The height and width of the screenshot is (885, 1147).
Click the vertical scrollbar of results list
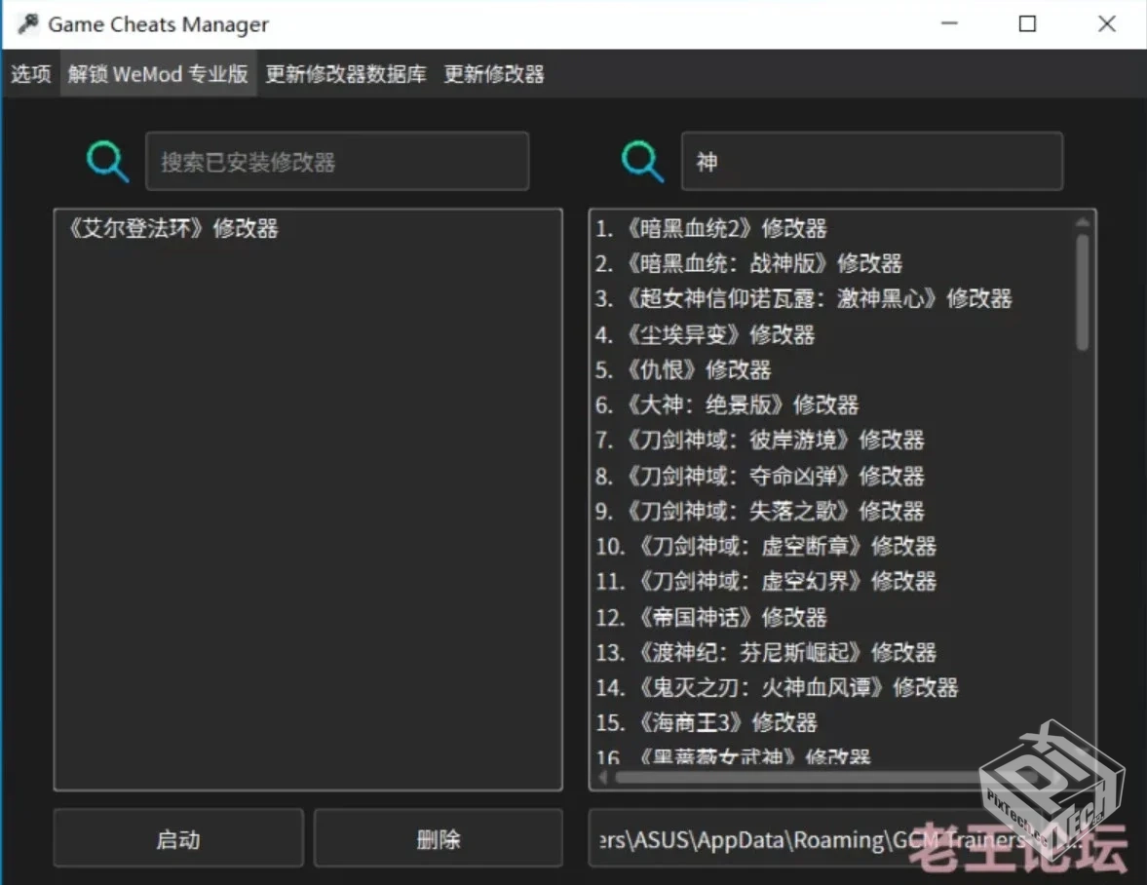1083,292
